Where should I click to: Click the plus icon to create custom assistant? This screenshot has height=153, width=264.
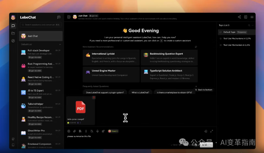[161, 41]
